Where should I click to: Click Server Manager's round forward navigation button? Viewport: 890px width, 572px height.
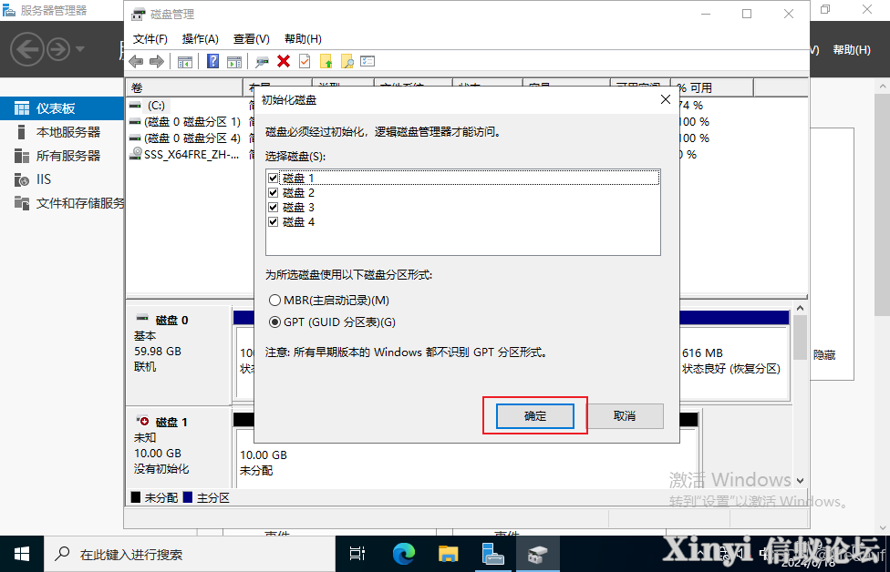point(57,49)
